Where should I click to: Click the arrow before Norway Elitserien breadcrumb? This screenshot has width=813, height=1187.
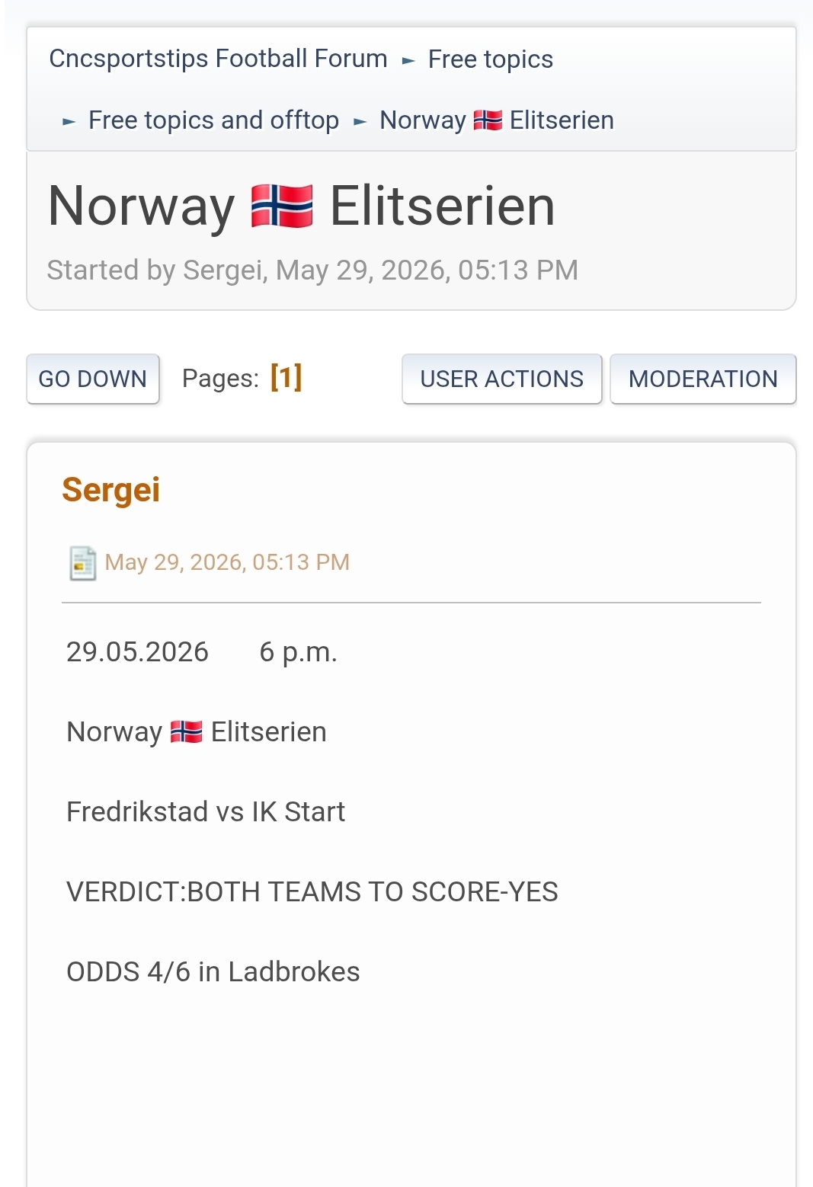(x=360, y=121)
